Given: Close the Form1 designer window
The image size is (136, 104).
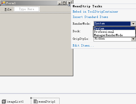Looking at the screenshot, I should (69, 3).
